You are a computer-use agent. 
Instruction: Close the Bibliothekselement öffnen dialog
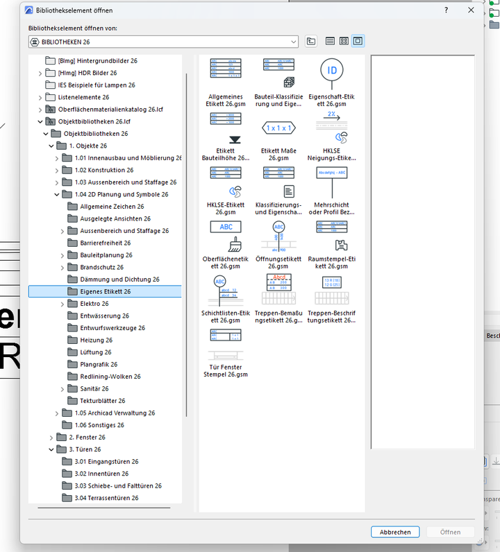471,10
